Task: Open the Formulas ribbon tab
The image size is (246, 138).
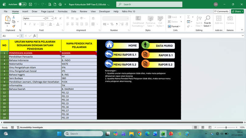Action: (63, 11)
